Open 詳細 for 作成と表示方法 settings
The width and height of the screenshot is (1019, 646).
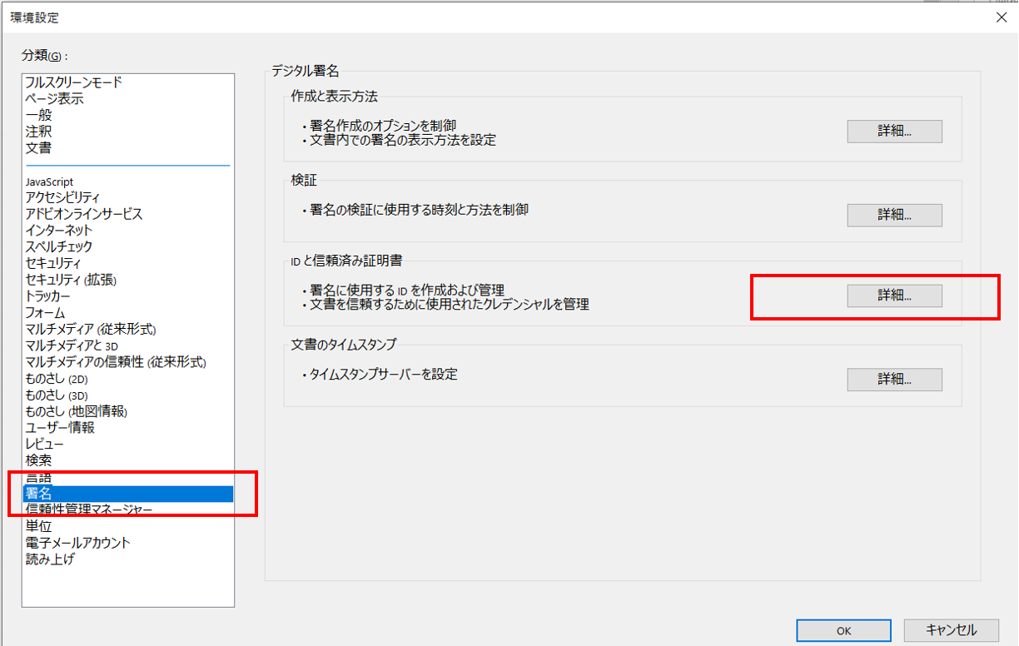pos(894,131)
